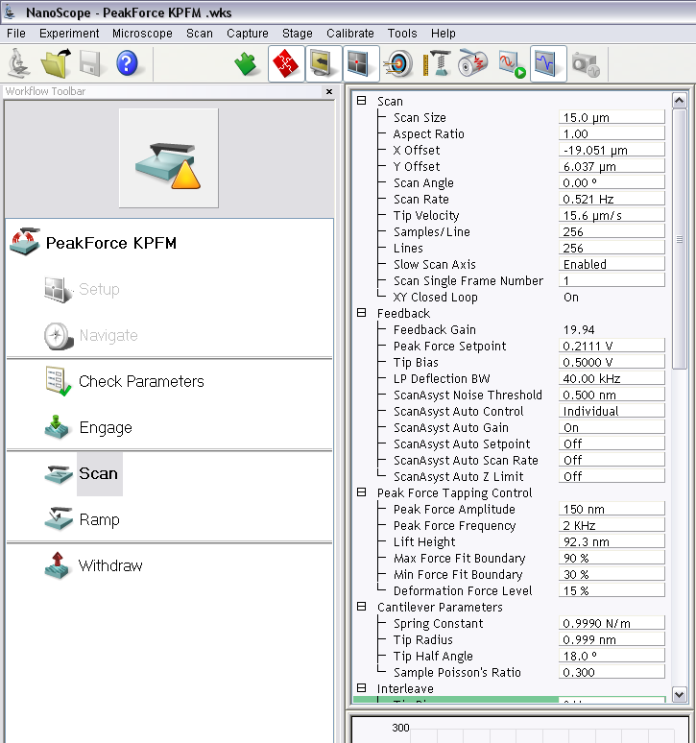Image resolution: width=696 pixels, height=743 pixels.
Task: Select the Feedback Gain 19.94 value
Action: (x=579, y=330)
